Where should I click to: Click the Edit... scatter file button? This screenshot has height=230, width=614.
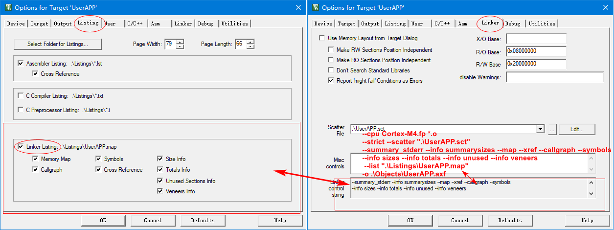577,129
